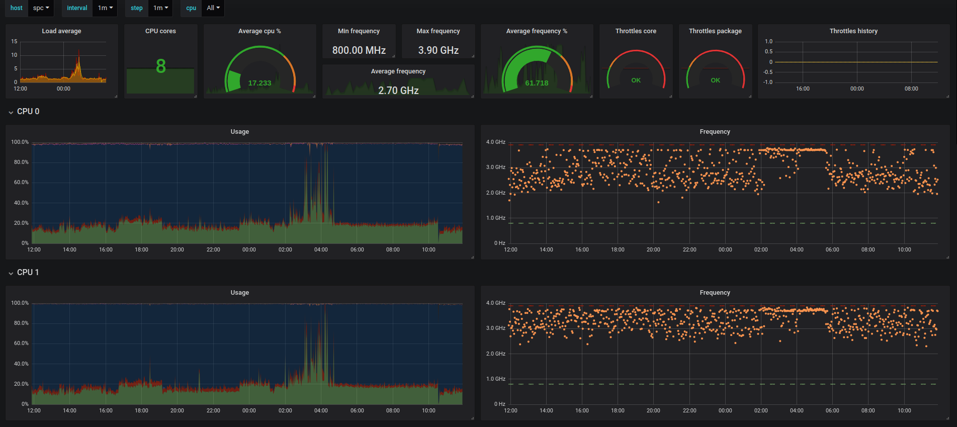Click the CPU 1 Usage panel title
This screenshot has width=957, height=427.
[240, 293]
